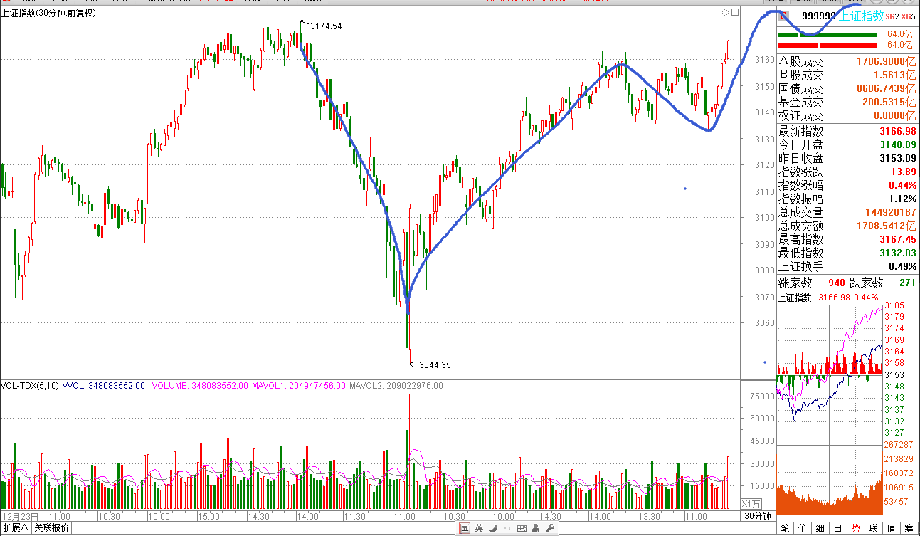The height and width of the screenshot is (536, 920).
Task: Click the IME wrench settings icon
Action: click(x=551, y=528)
